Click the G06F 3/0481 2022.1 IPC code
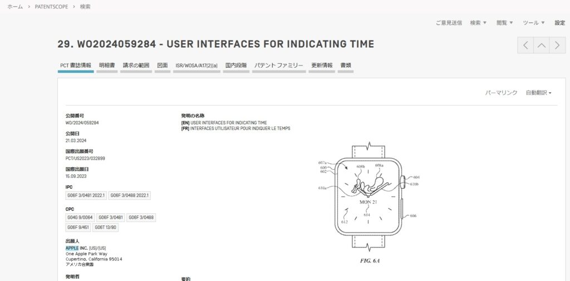 pyautogui.click(x=86, y=195)
